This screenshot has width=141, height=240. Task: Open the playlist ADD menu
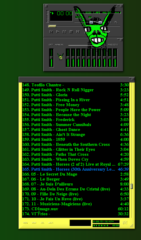click(x=26, y=223)
